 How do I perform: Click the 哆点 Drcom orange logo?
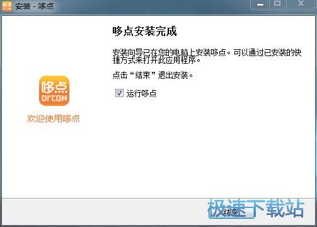54,91
